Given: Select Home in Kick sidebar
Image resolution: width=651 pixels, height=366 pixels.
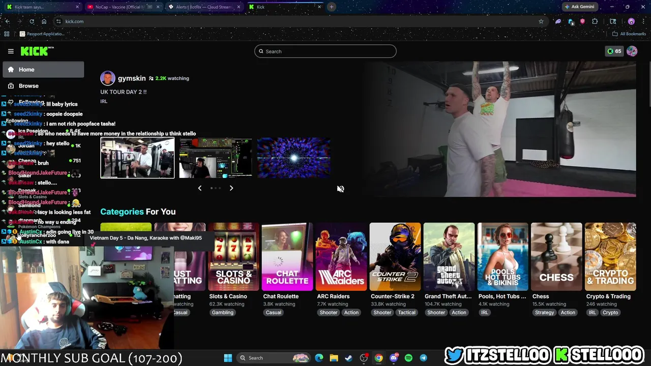Looking at the screenshot, I should point(43,70).
